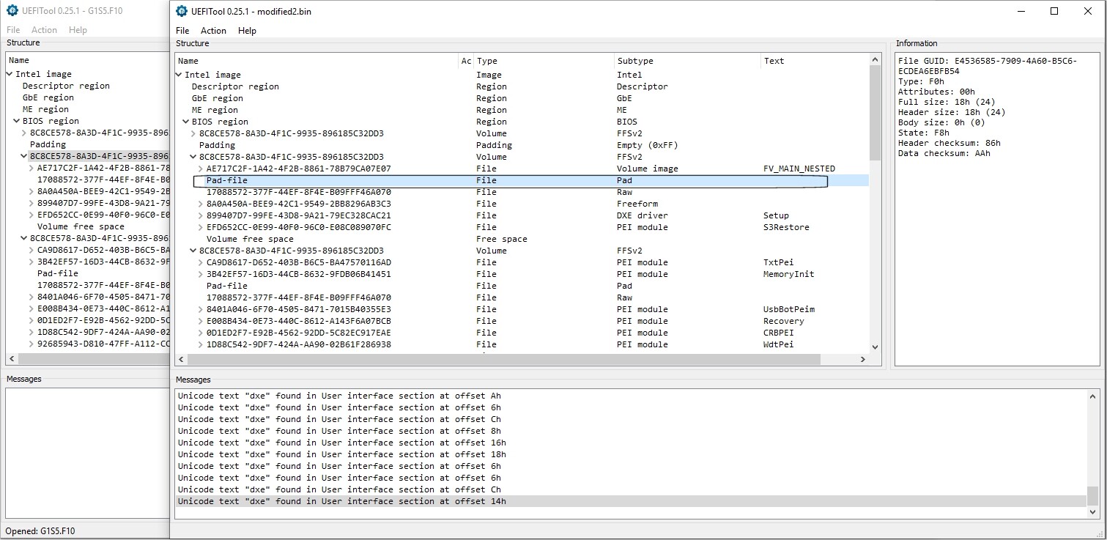Select Padding row in G1S5.F10 window

88,144
